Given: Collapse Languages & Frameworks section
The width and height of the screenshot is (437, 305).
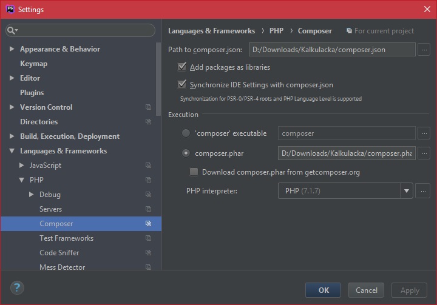Looking at the screenshot, I should click(12, 151).
